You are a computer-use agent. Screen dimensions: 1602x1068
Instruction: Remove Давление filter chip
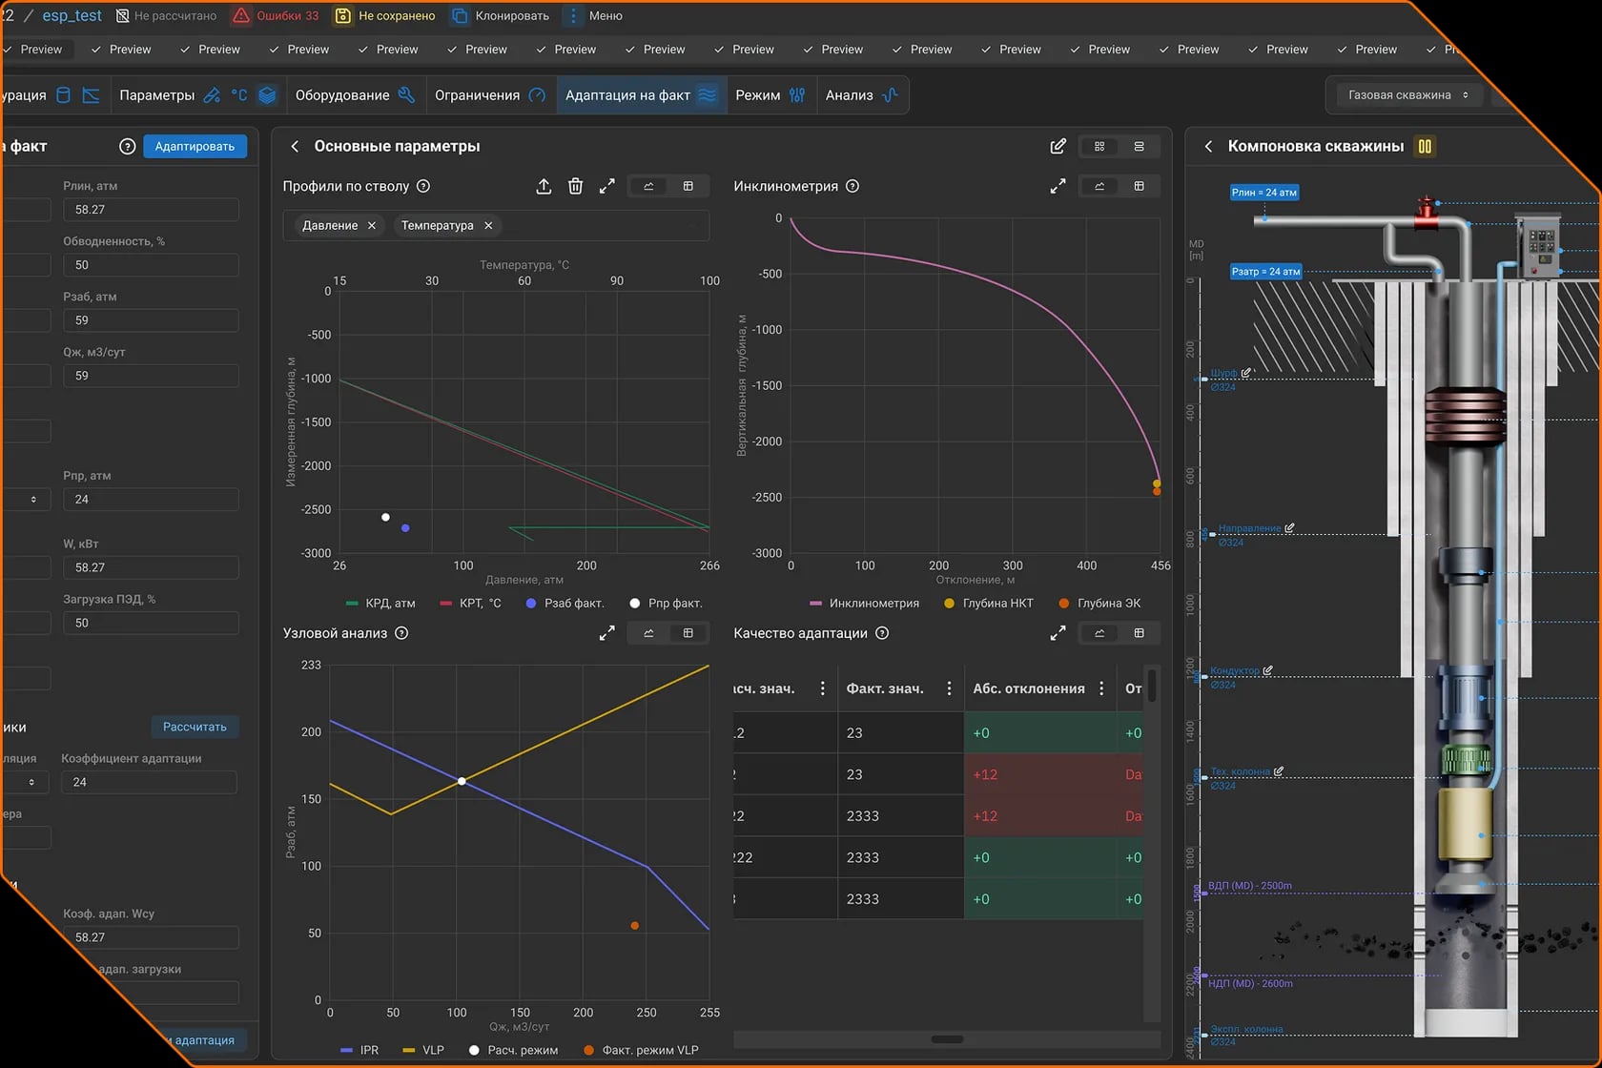(372, 226)
